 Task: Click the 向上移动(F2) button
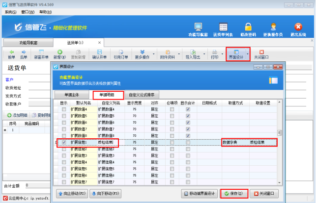click(x=72, y=193)
